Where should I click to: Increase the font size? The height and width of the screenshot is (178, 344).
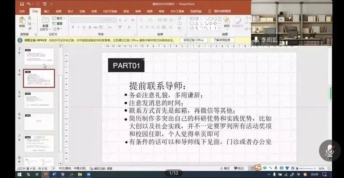120,20
